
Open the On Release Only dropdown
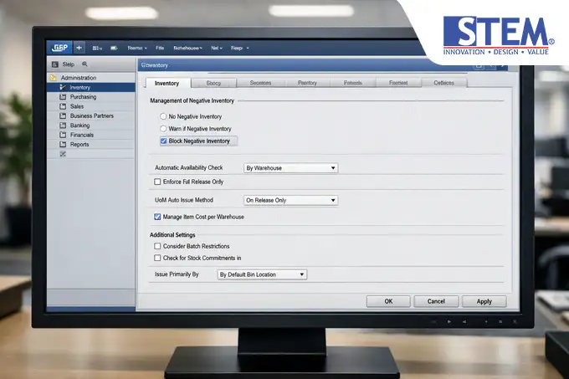(x=290, y=200)
